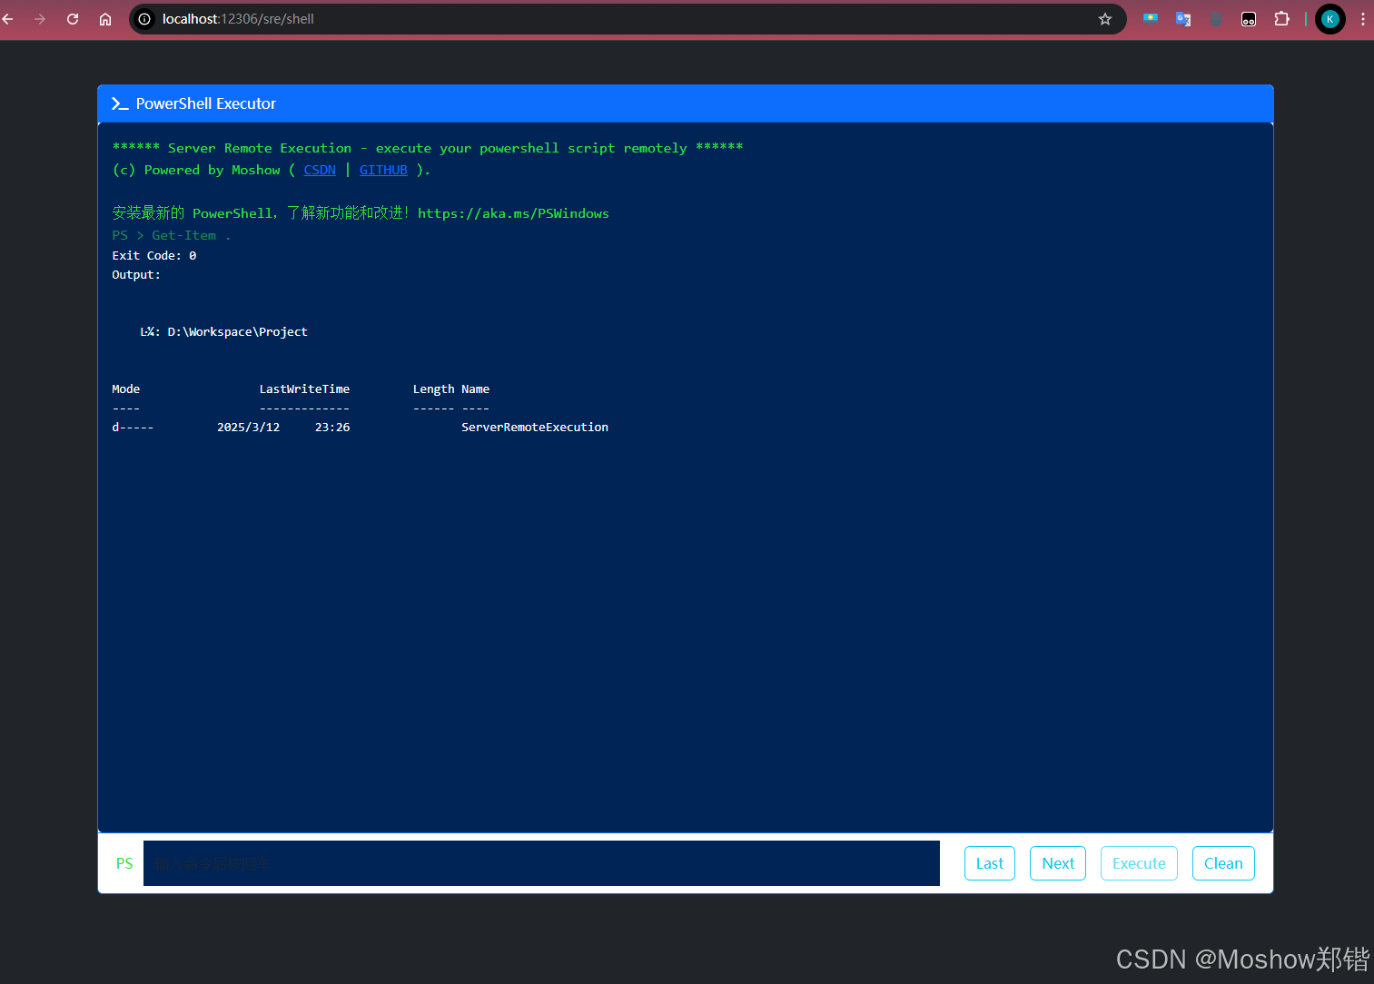The width and height of the screenshot is (1374, 984).
Task: Click the 'Mode' column header
Action: click(x=126, y=389)
